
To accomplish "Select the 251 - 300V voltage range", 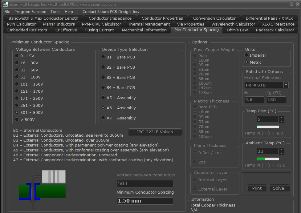I will point(29,106).
